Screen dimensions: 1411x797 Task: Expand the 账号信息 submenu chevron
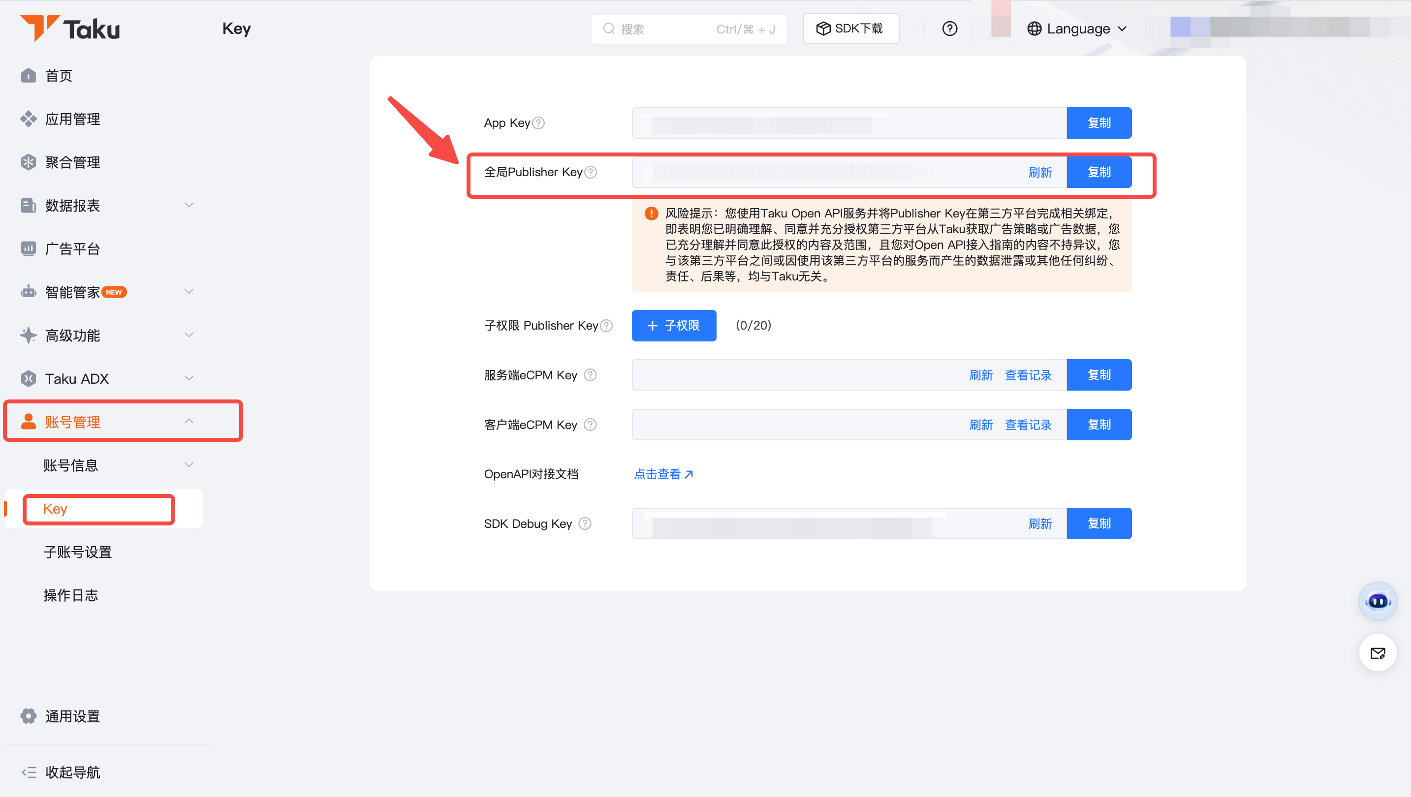(x=189, y=465)
